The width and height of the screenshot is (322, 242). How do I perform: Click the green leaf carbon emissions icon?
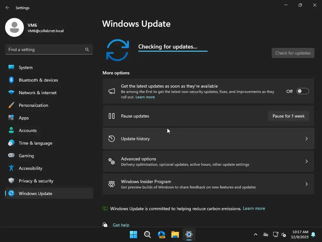(105, 209)
